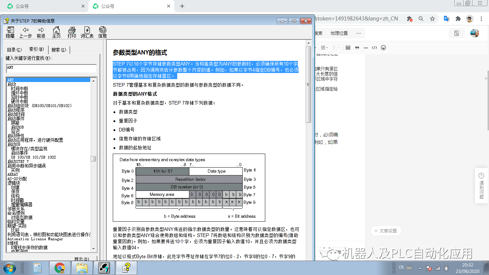The height and width of the screenshot is (275, 489).
Task: Insert a blockquote in the editor
Action: pyautogui.click(x=357, y=48)
